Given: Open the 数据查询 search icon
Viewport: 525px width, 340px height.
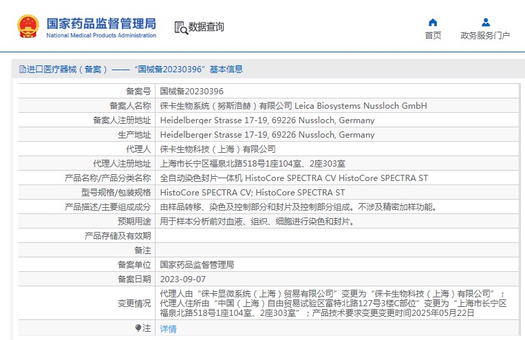Looking at the screenshot, I should tap(181, 28).
